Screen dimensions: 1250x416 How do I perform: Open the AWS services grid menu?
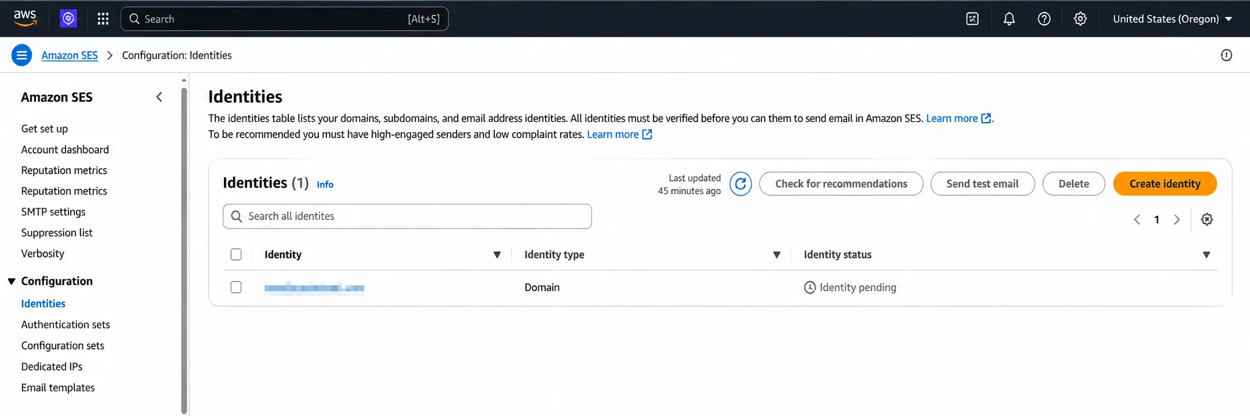103,19
